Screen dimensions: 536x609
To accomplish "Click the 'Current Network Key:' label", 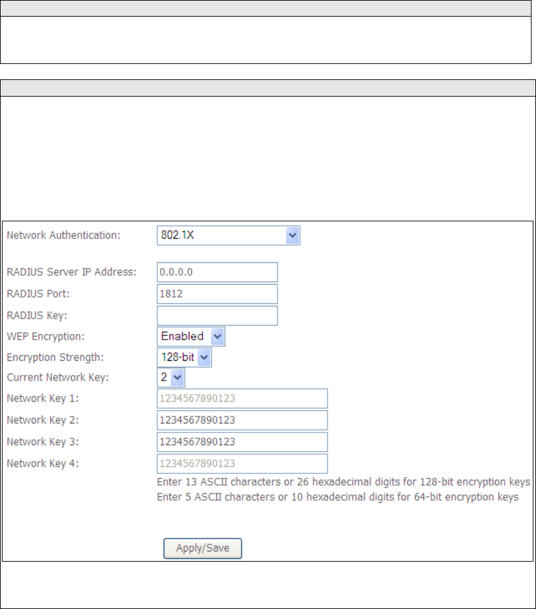I will [x=58, y=377].
